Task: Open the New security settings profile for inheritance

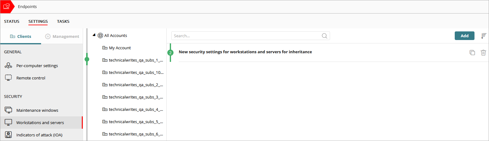Action: pos(245,52)
